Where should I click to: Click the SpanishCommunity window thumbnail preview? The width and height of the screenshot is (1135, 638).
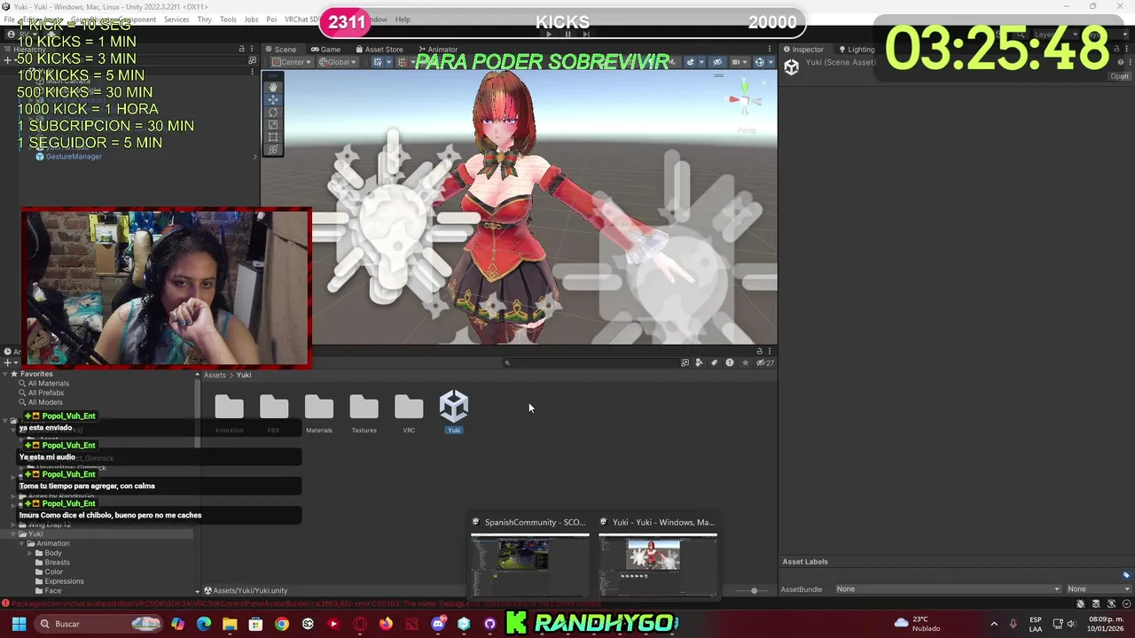point(529,564)
